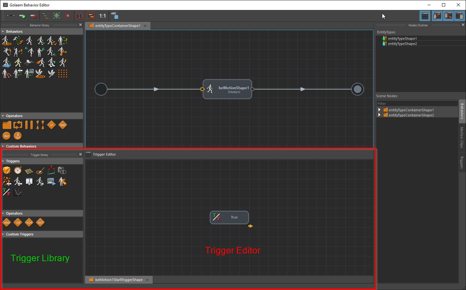The width and height of the screenshot is (466, 290).
Task: Click the green checkmark enable toolbar icon
Action: [22, 16]
